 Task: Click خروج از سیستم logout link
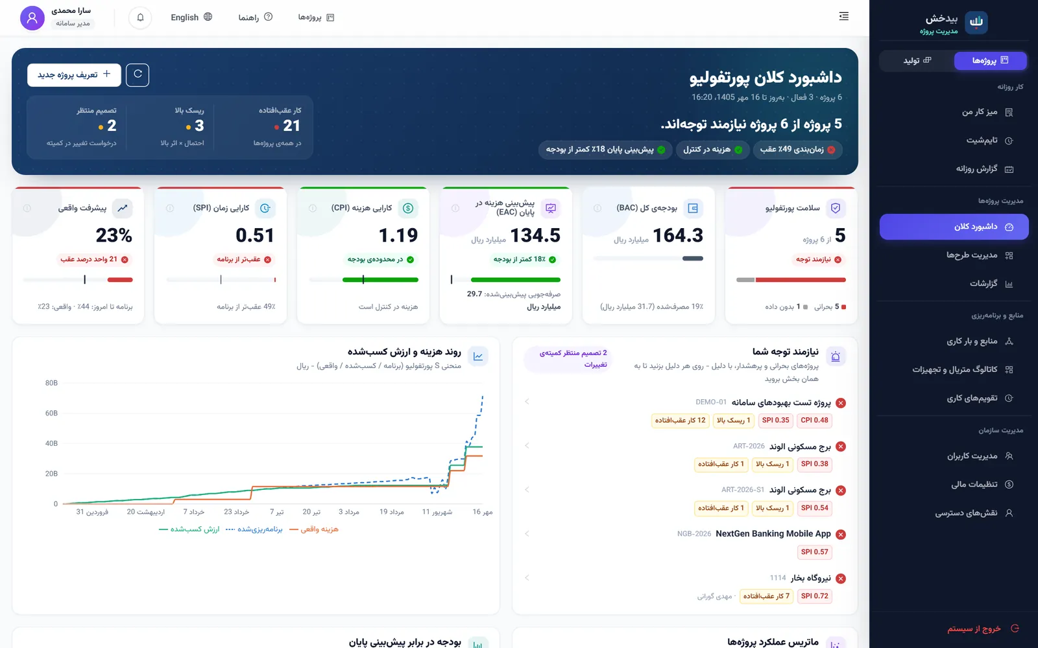click(983, 629)
